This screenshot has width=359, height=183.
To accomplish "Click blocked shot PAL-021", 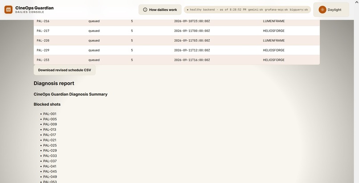I will (x=50, y=140).
